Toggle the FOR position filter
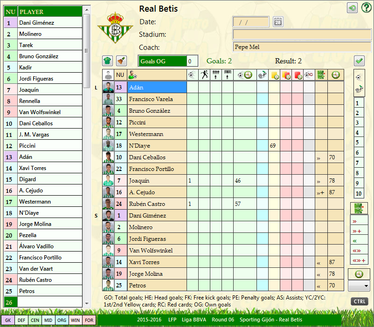 pyautogui.click(x=89, y=320)
